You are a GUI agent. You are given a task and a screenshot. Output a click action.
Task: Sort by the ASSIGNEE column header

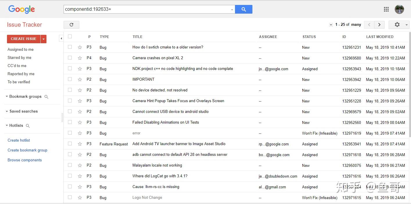268,37
